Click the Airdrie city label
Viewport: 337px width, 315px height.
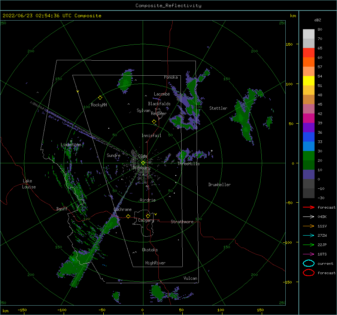[148, 200]
